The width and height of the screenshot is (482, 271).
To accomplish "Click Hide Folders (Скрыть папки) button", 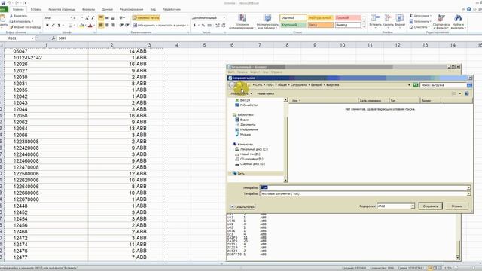I will (x=243, y=207).
